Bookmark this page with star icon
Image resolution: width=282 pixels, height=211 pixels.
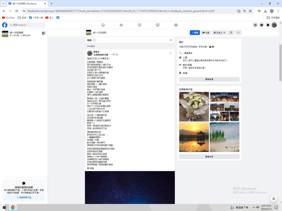(x=250, y=11)
